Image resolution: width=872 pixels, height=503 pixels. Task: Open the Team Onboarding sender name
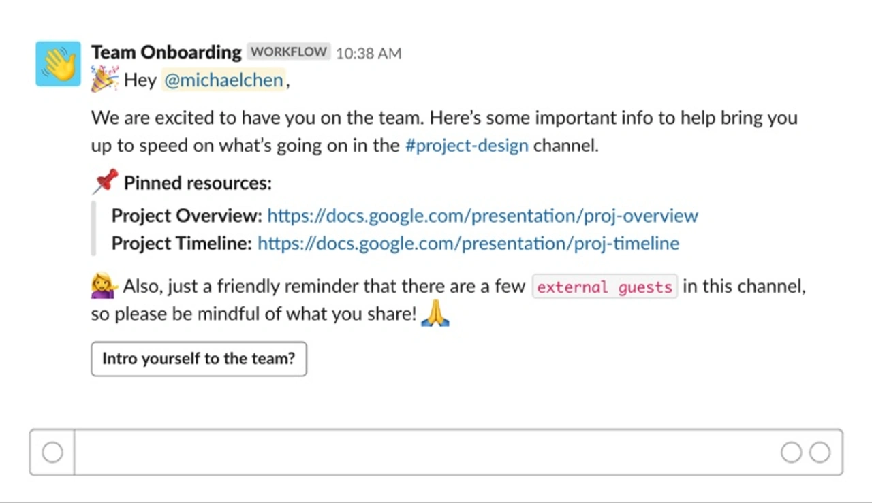[x=166, y=52]
